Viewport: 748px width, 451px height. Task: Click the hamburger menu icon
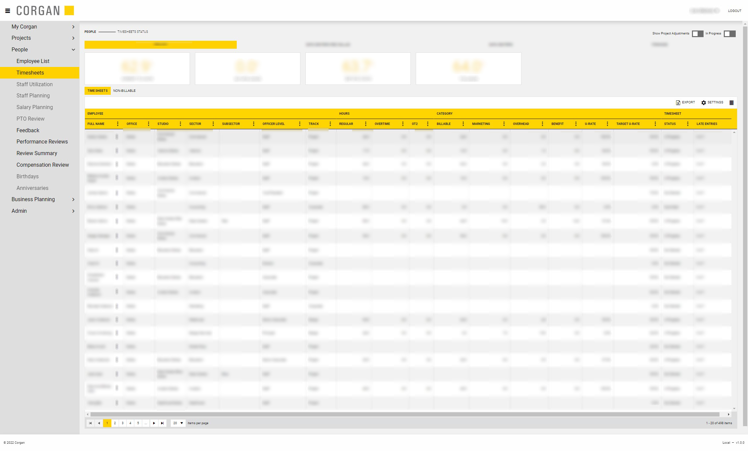pyautogui.click(x=8, y=11)
